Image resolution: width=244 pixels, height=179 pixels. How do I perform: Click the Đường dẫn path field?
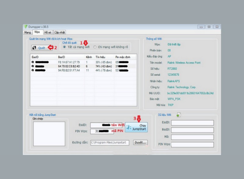110,143
